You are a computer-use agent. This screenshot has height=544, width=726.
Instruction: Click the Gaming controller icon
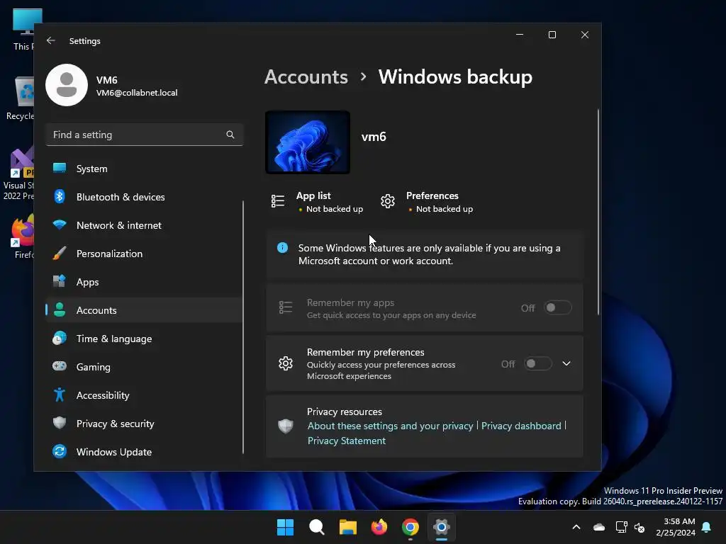tap(60, 366)
